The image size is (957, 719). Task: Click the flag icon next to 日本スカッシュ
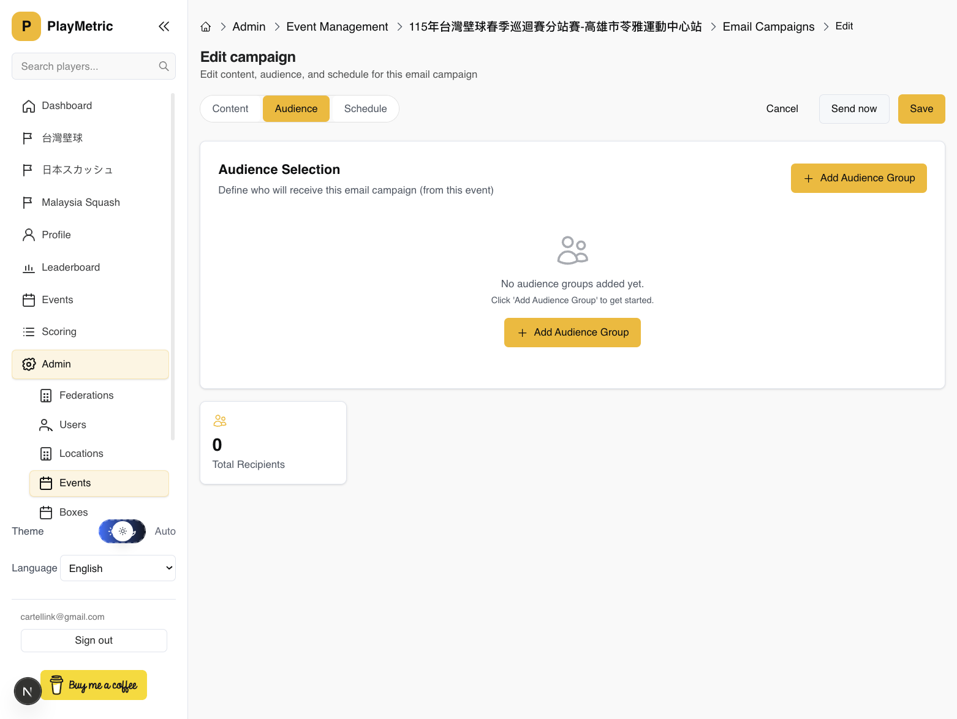pyautogui.click(x=28, y=170)
